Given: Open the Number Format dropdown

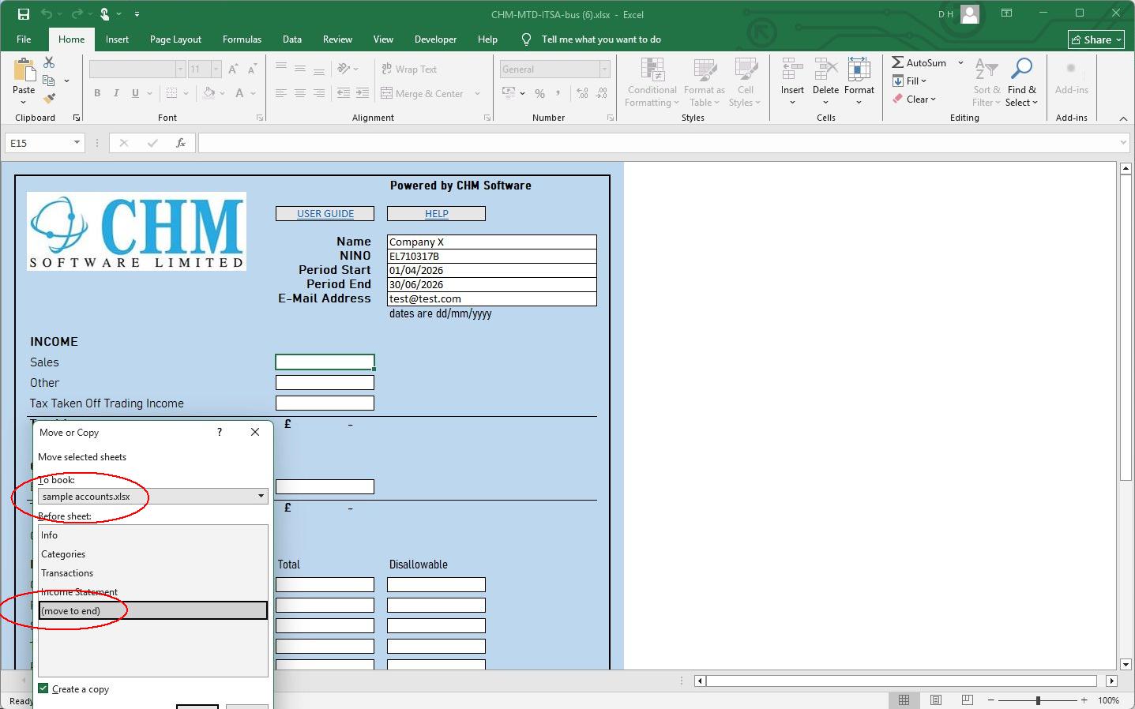Looking at the screenshot, I should point(604,69).
